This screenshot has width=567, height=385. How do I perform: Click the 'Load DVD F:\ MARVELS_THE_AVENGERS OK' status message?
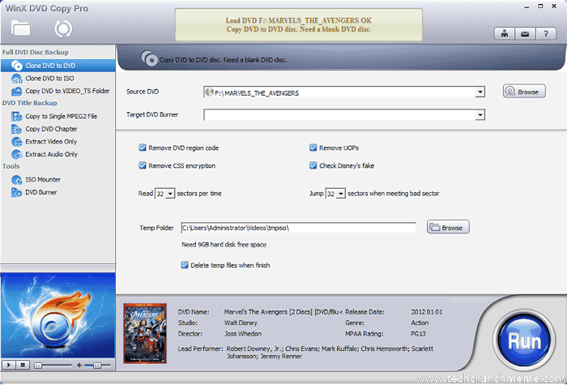pyautogui.click(x=299, y=20)
